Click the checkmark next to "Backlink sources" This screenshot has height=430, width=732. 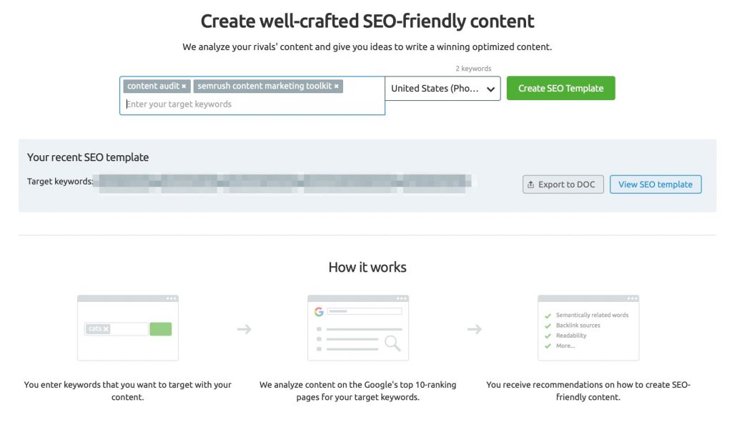pyautogui.click(x=548, y=325)
